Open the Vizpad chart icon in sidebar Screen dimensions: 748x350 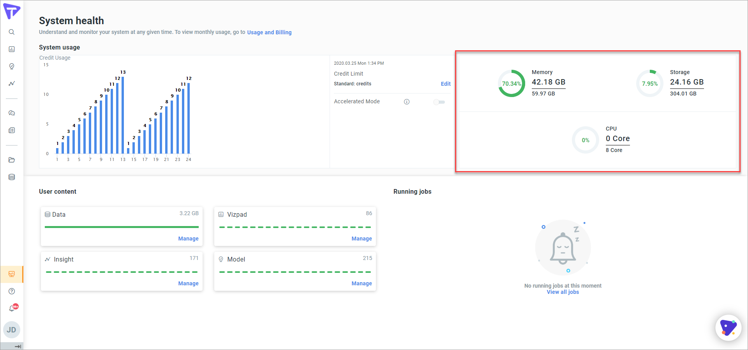tap(12, 49)
